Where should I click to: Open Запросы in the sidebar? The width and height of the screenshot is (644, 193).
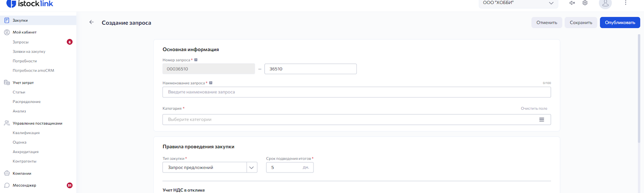pyautogui.click(x=21, y=42)
